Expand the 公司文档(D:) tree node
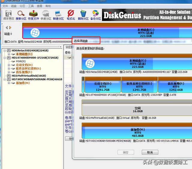192x169 pixels. pos(9,65)
